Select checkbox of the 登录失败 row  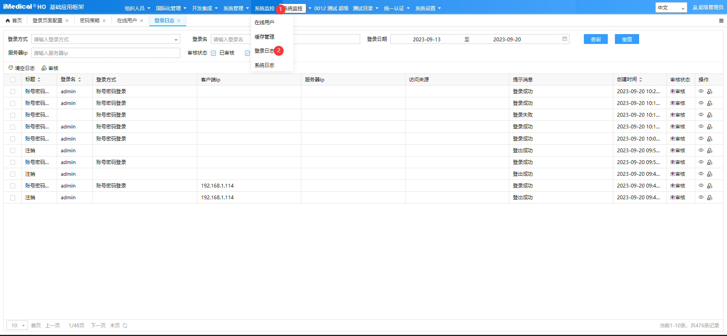tap(13, 115)
